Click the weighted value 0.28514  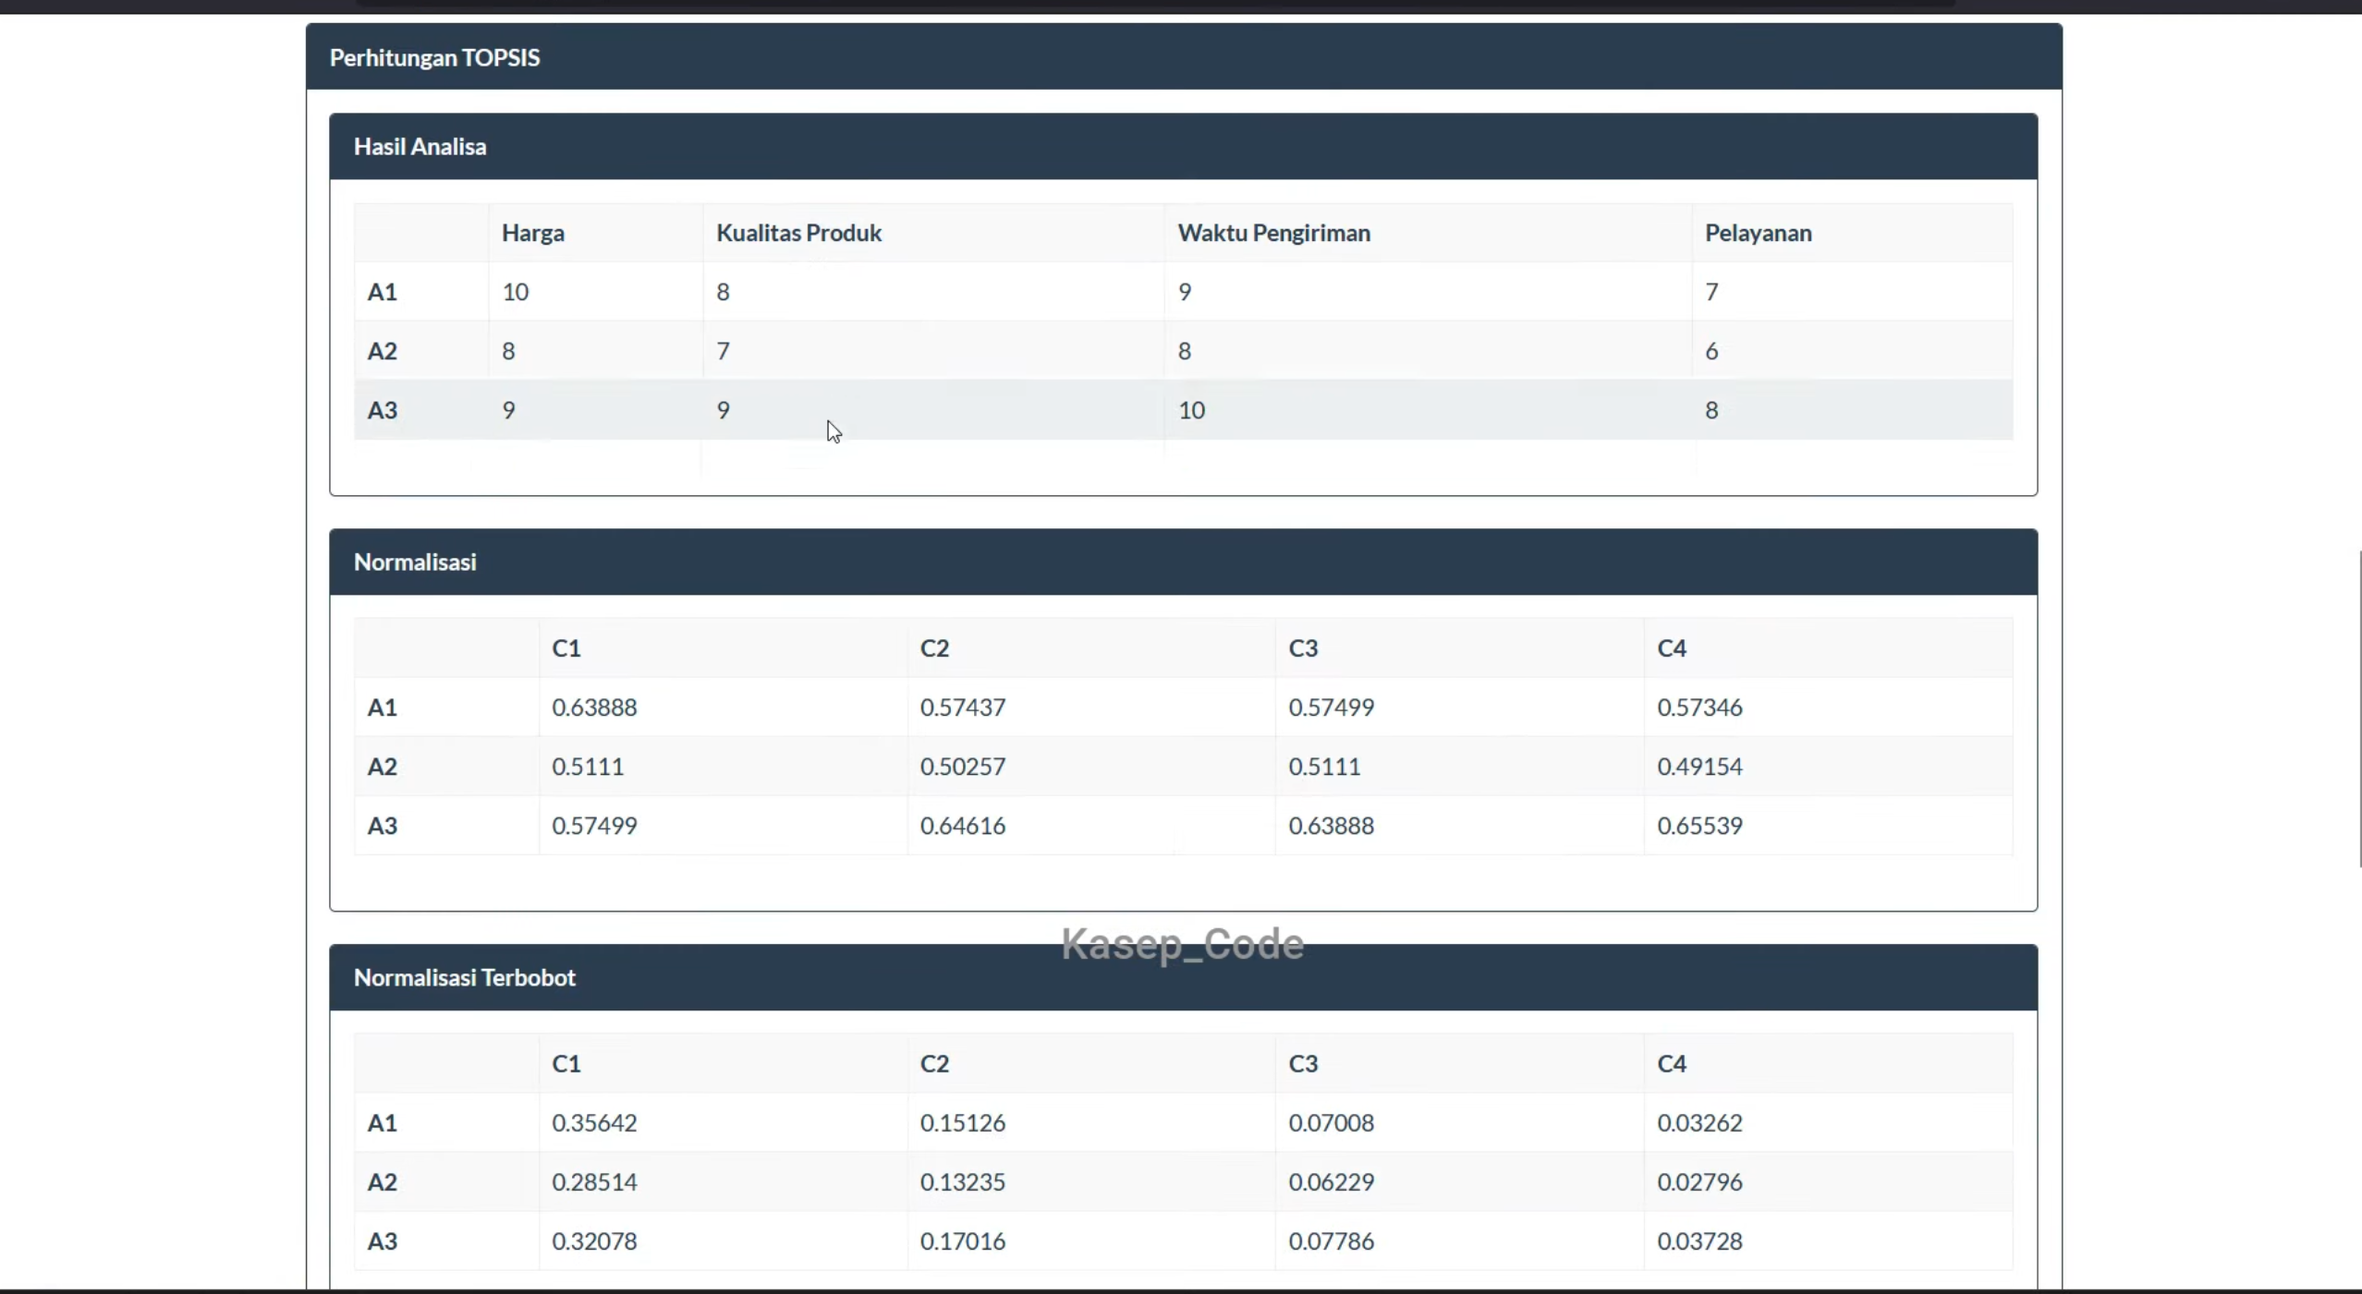pyautogui.click(x=594, y=1182)
